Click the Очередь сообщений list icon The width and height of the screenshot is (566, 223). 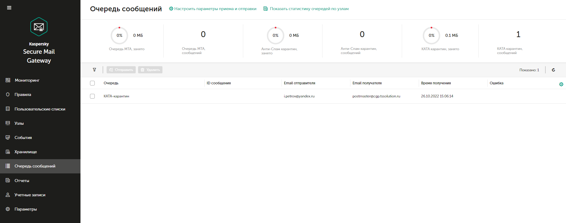8,166
